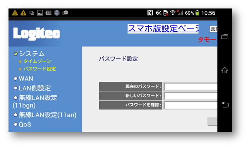Tap the NFC status bar icon
The height and width of the screenshot is (148, 248).
point(150,13)
